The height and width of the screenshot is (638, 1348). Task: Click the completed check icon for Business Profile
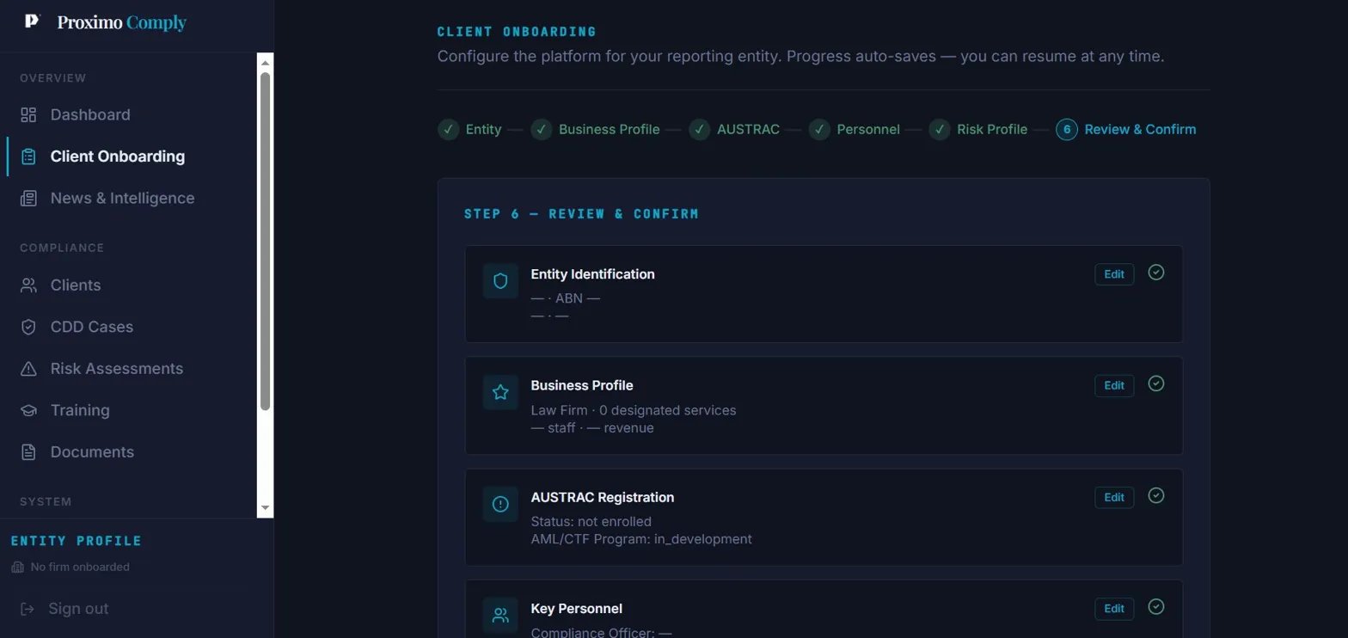[x=1156, y=383]
